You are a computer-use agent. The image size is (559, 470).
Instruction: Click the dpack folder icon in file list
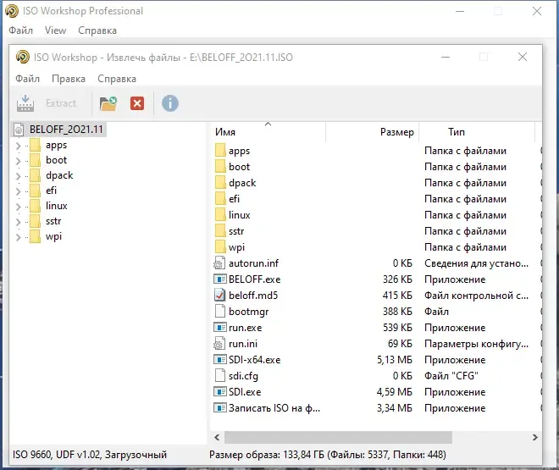(x=220, y=182)
